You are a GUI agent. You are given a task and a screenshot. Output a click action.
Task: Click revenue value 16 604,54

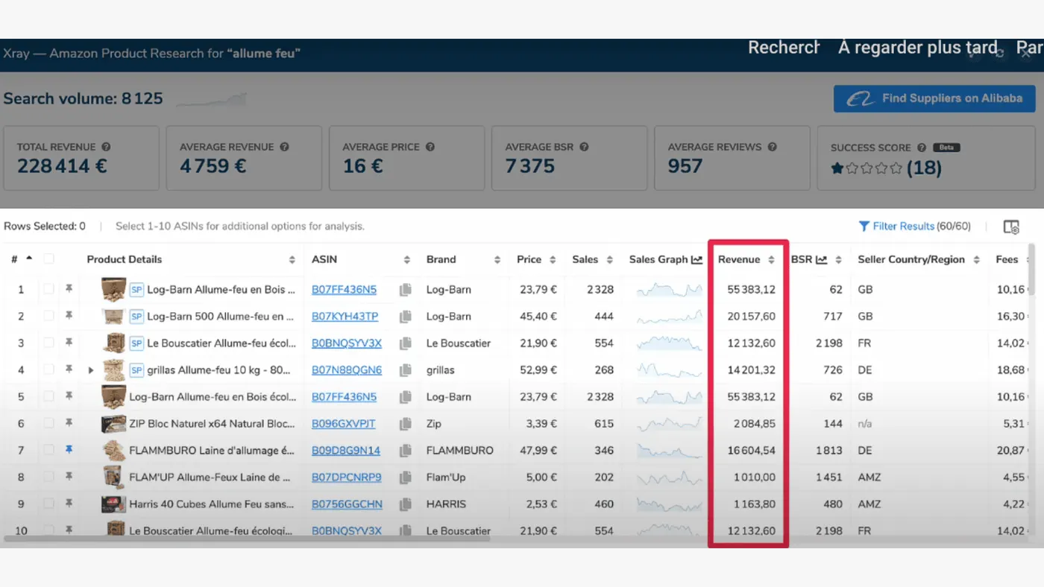751,451
